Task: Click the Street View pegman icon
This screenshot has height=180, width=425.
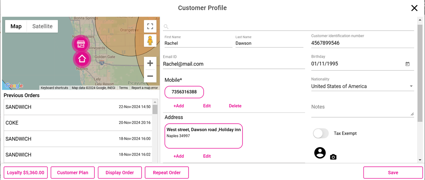Action: [150, 40]
